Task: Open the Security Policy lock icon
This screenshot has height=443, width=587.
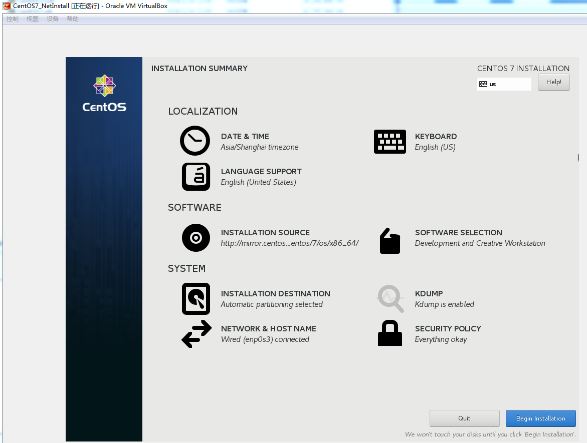Action: 389,333
